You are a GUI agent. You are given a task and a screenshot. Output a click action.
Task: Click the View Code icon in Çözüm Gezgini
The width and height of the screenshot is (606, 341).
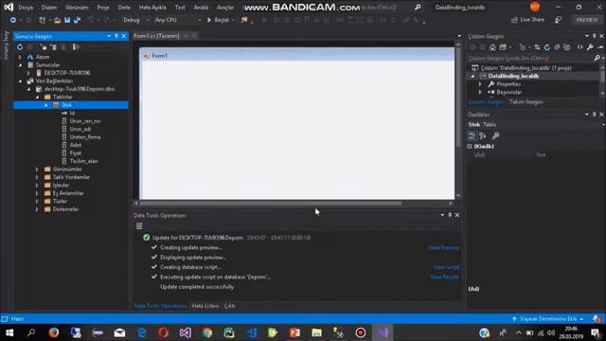click(x=580, y=47)
